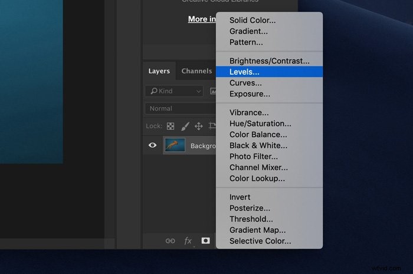Select the Background layer thumbnail
The height and width of the screenshot is (274, 413).
[x=175, y=145]
